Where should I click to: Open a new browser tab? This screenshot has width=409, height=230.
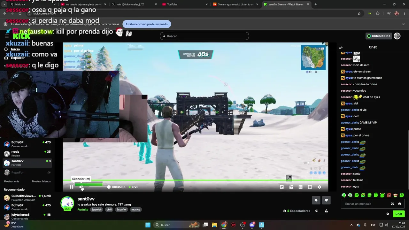(316, 4)
